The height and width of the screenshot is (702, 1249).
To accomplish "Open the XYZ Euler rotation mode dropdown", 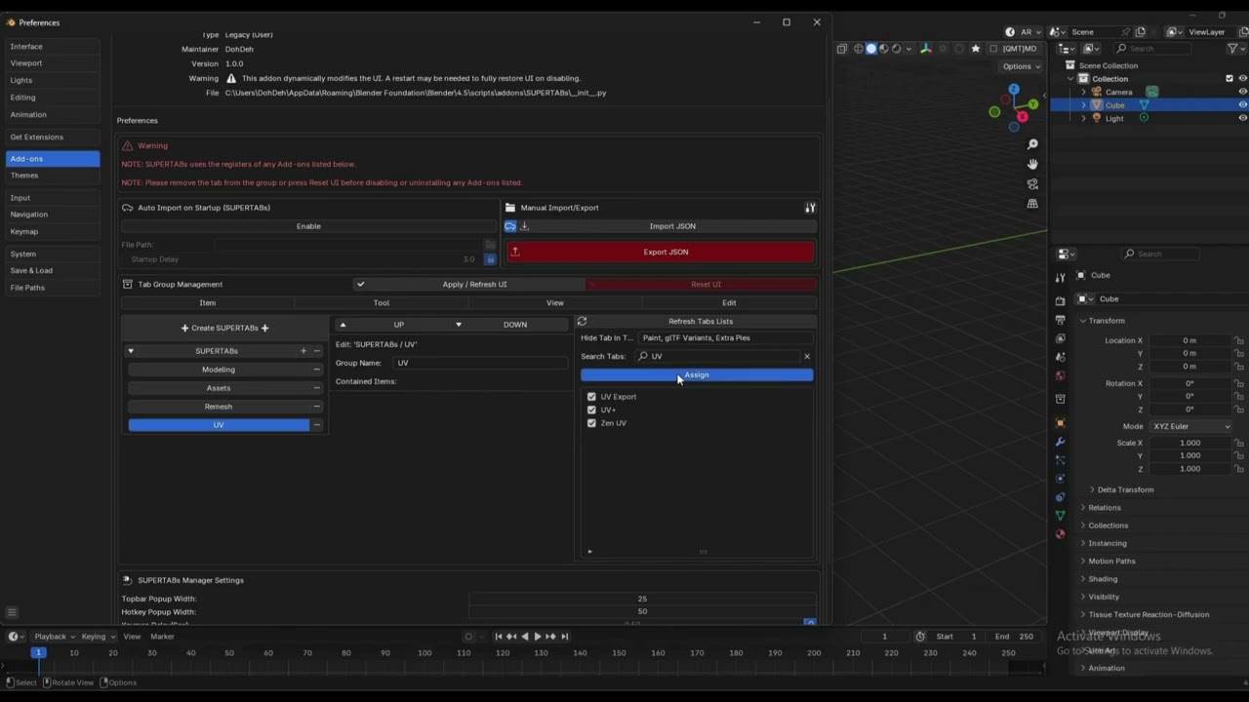I will pos(1190,426).
